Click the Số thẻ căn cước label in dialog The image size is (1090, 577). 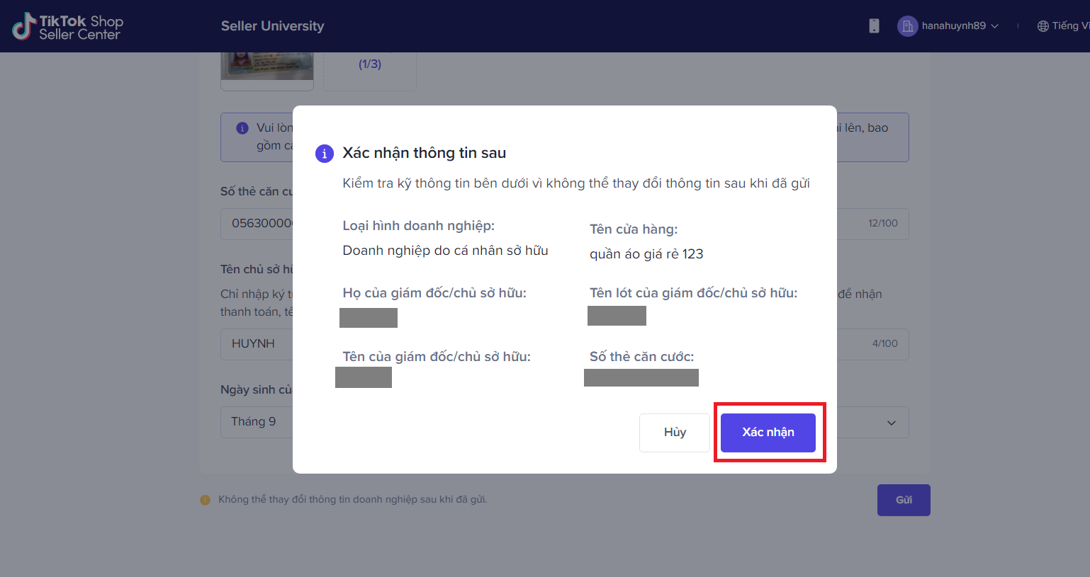click(642, 357)
